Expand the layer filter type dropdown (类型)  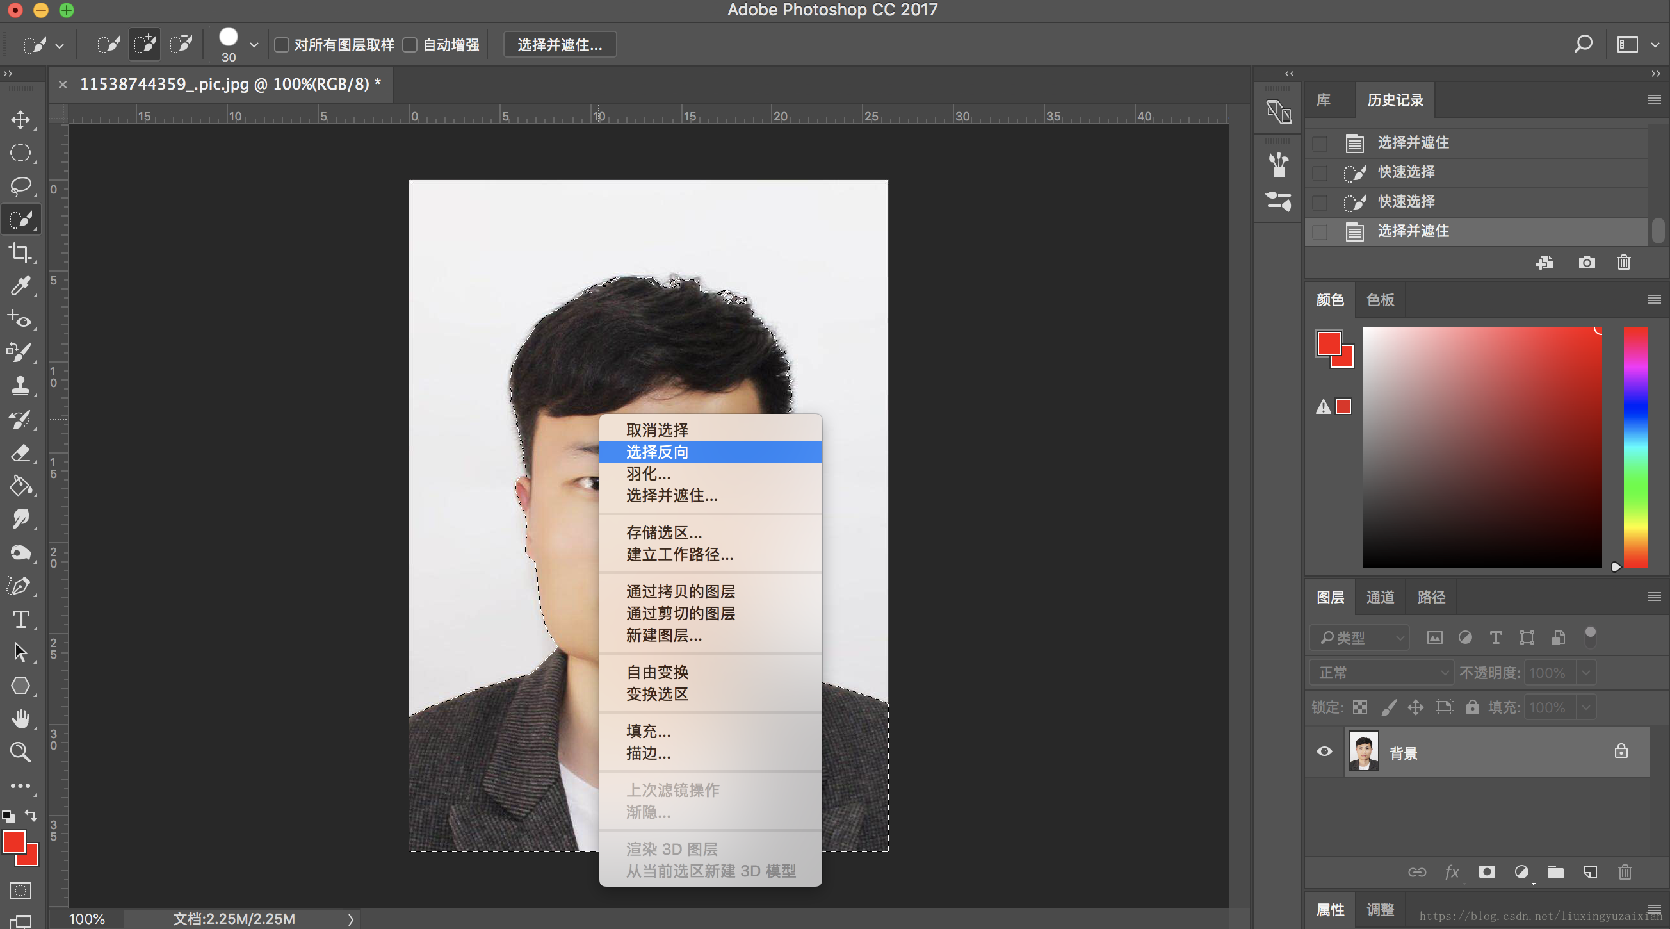tap(1359, 637)
